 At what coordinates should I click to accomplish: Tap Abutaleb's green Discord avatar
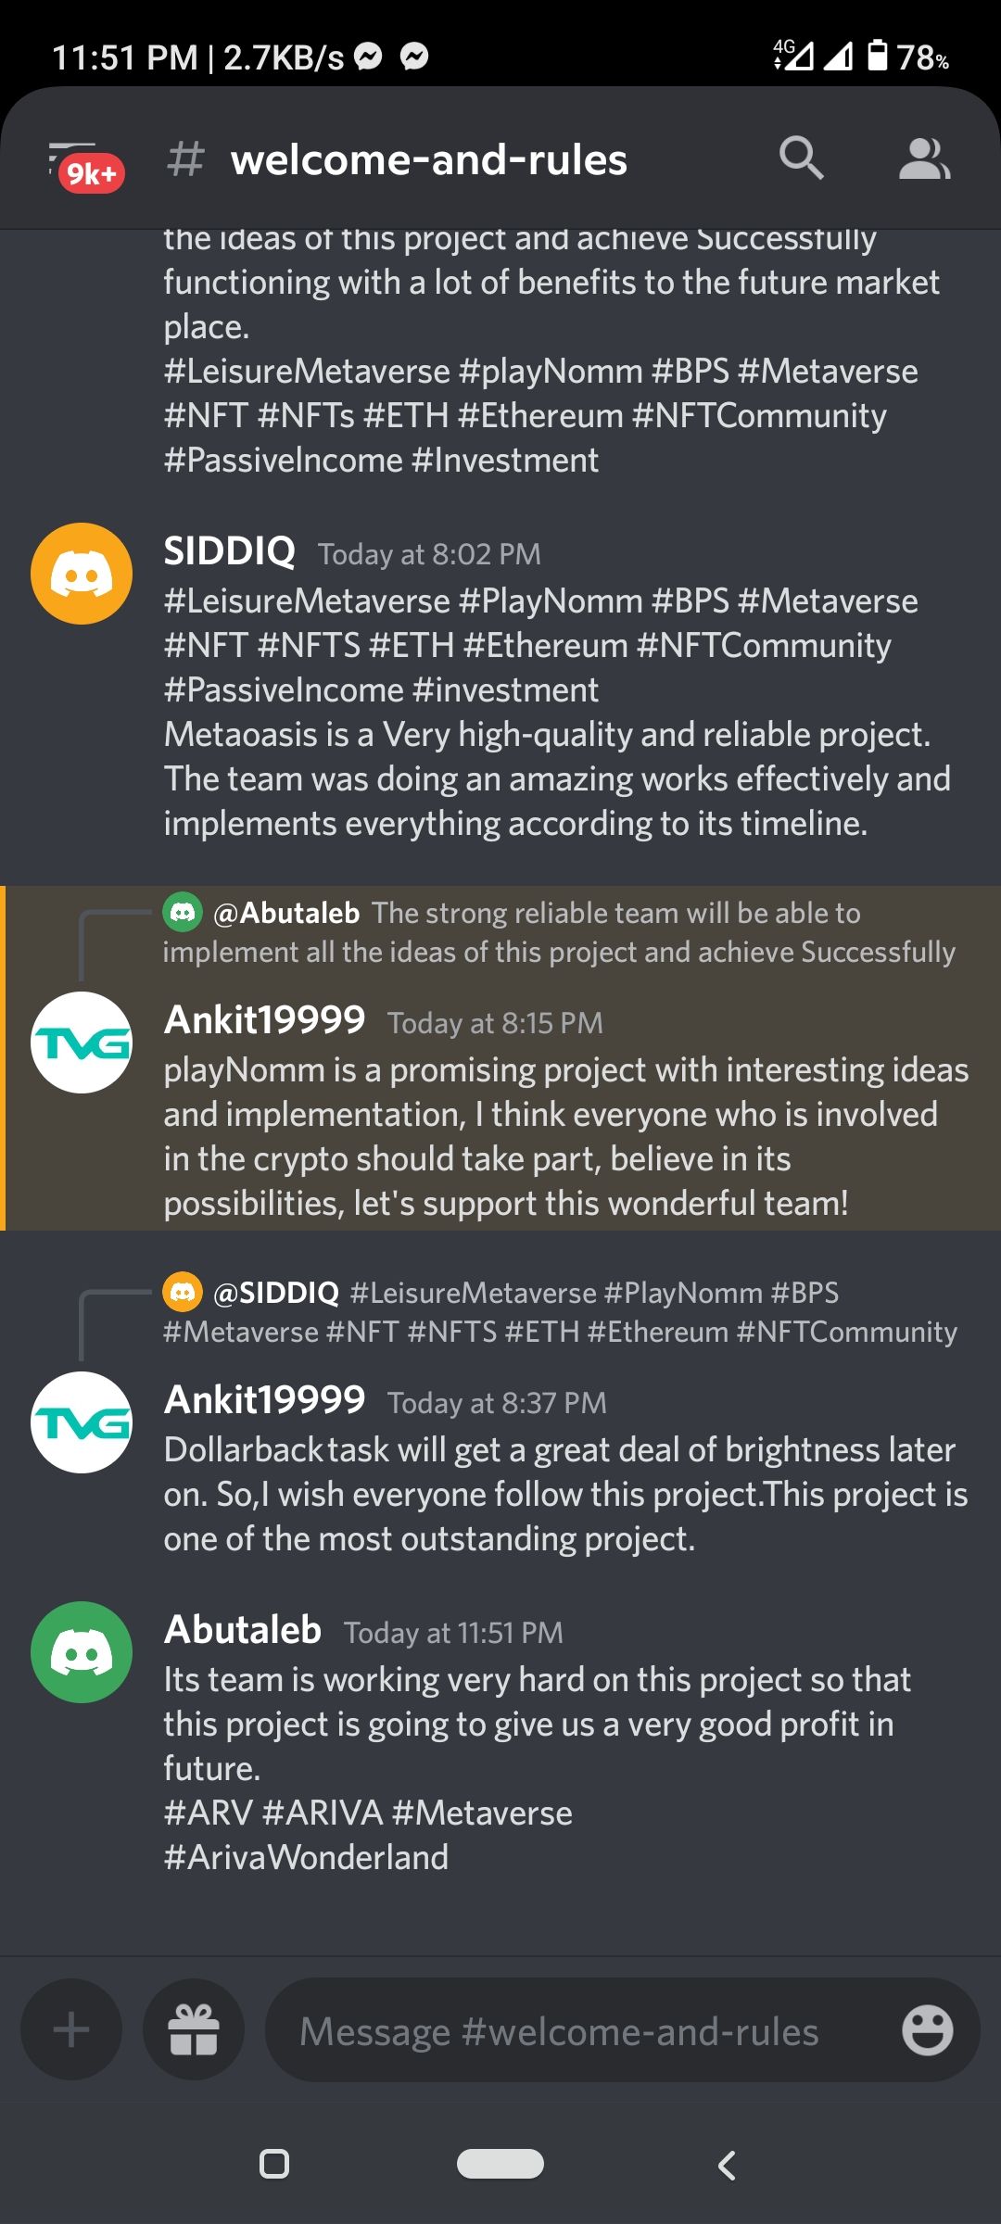click(x=82, y=1652)
